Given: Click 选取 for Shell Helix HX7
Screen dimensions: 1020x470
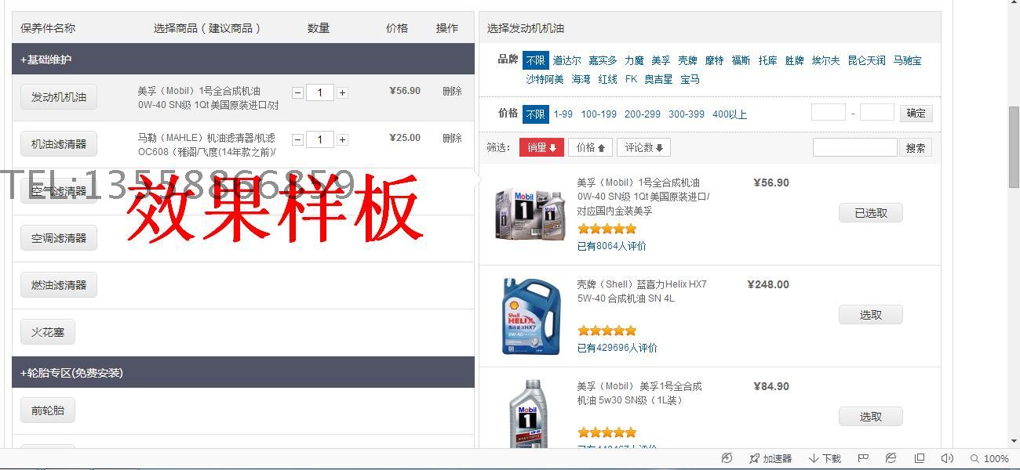Looking at the screenshot, I should click(871, 315).
